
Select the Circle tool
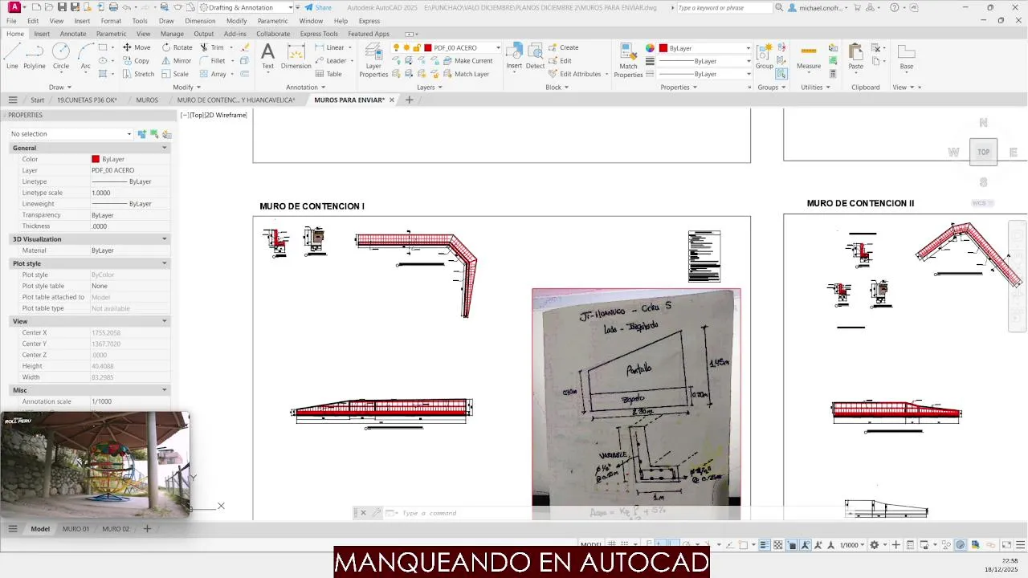(x=61, y=56)
